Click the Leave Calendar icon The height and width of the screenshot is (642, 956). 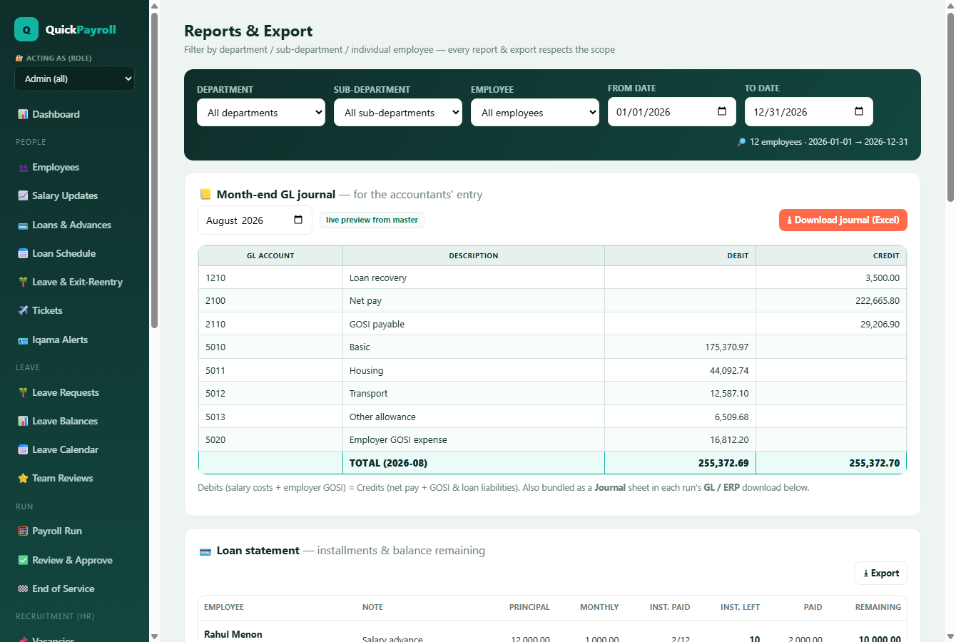[23, 450]
